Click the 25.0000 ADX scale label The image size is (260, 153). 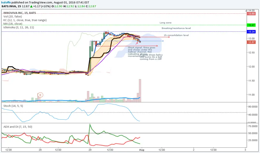tap(253, 140)
